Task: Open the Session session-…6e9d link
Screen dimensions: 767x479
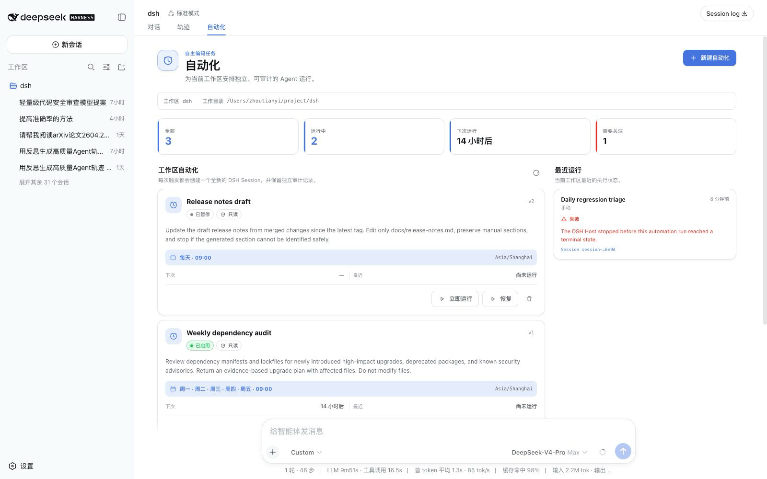Action: pyautogui.click(x=588, y=250)
